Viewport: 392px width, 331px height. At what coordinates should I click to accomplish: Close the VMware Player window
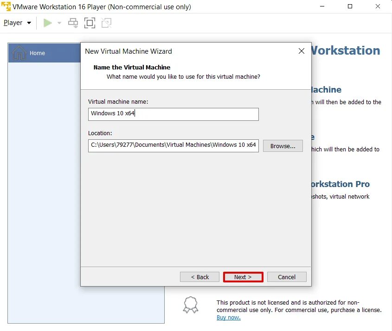pyautogui.click(x=378, y=6)
